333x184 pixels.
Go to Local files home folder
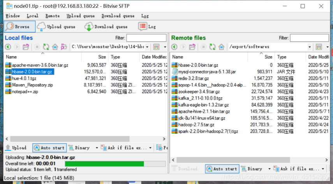click(55, 47)
